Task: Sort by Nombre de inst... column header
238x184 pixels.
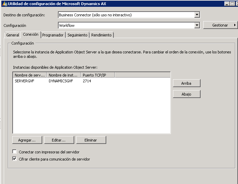Action: click(x=64, y=75)
